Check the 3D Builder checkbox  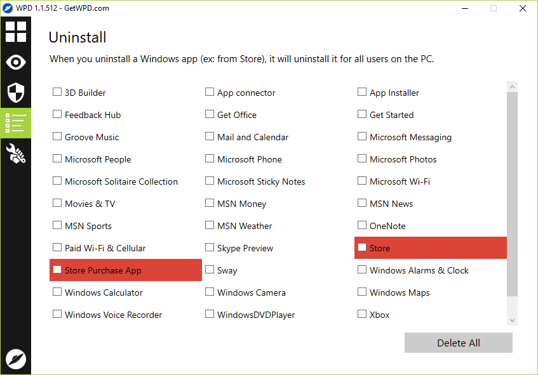pyautogui.click(x=57, y=93)
